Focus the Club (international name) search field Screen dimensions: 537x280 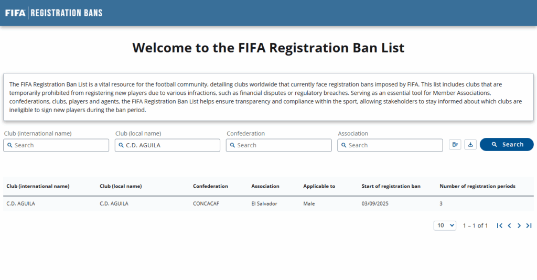pyautogui.click(x=56, y=145)
